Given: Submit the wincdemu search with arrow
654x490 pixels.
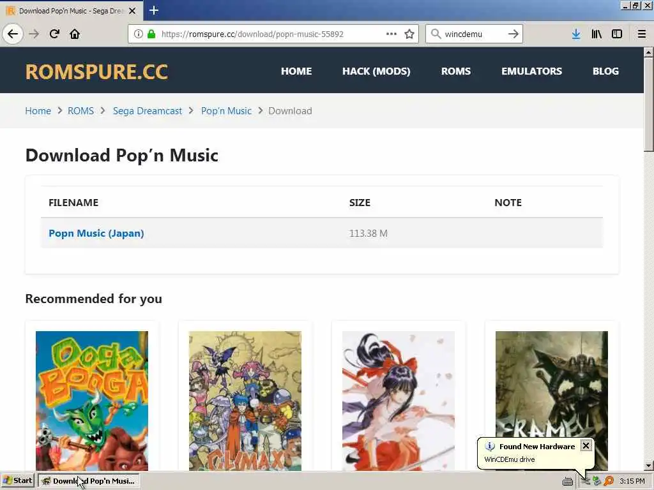Looking at the screenshot, I should [513, 34].
